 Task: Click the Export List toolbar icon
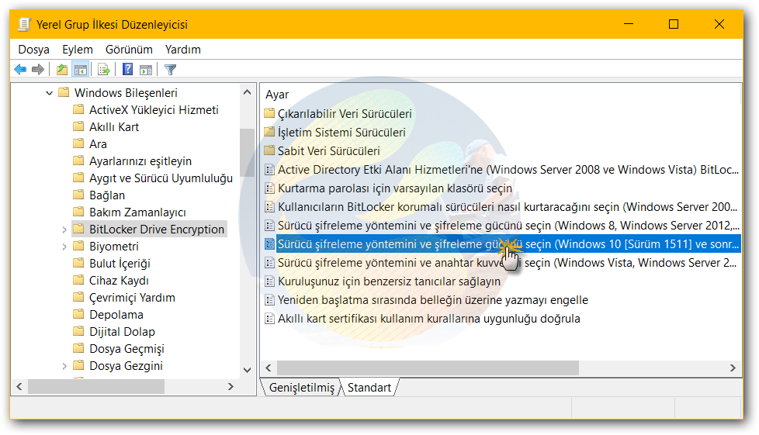click(103, 70)
